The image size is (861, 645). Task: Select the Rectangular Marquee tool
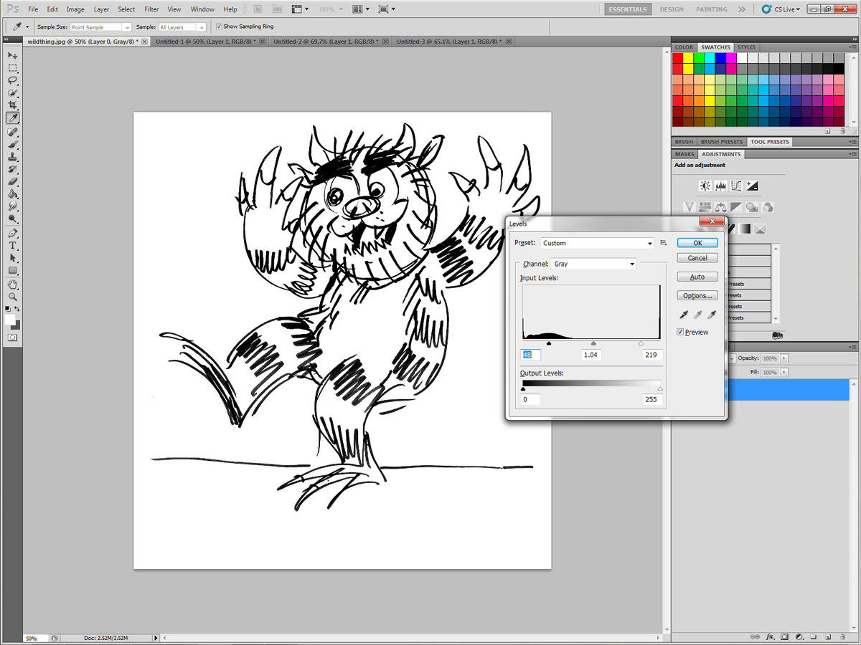13,68
